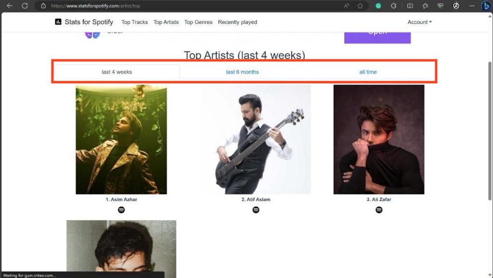Click the page vertical scrollbar
This screenshot has height=278, width=493.
point(490,131)
